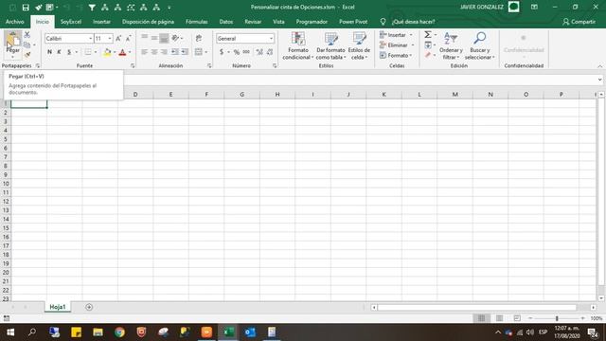This screenshot has height=341, width=606.
Task: Open the Archivo tab
Action: [x=15, y=22]
